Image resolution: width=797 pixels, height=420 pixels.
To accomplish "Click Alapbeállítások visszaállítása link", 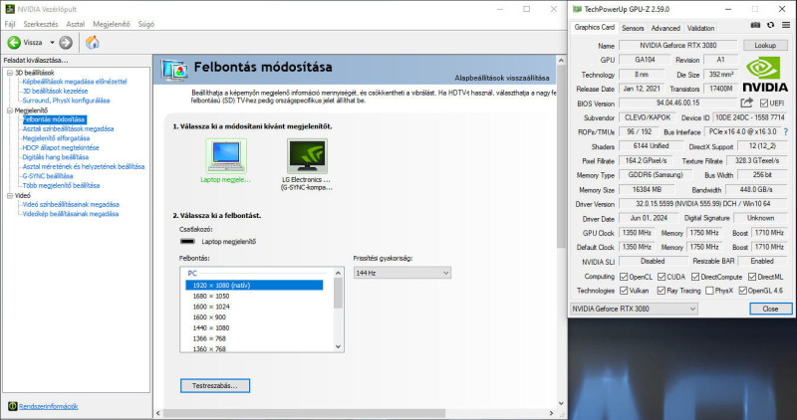I will click(502, 79).
